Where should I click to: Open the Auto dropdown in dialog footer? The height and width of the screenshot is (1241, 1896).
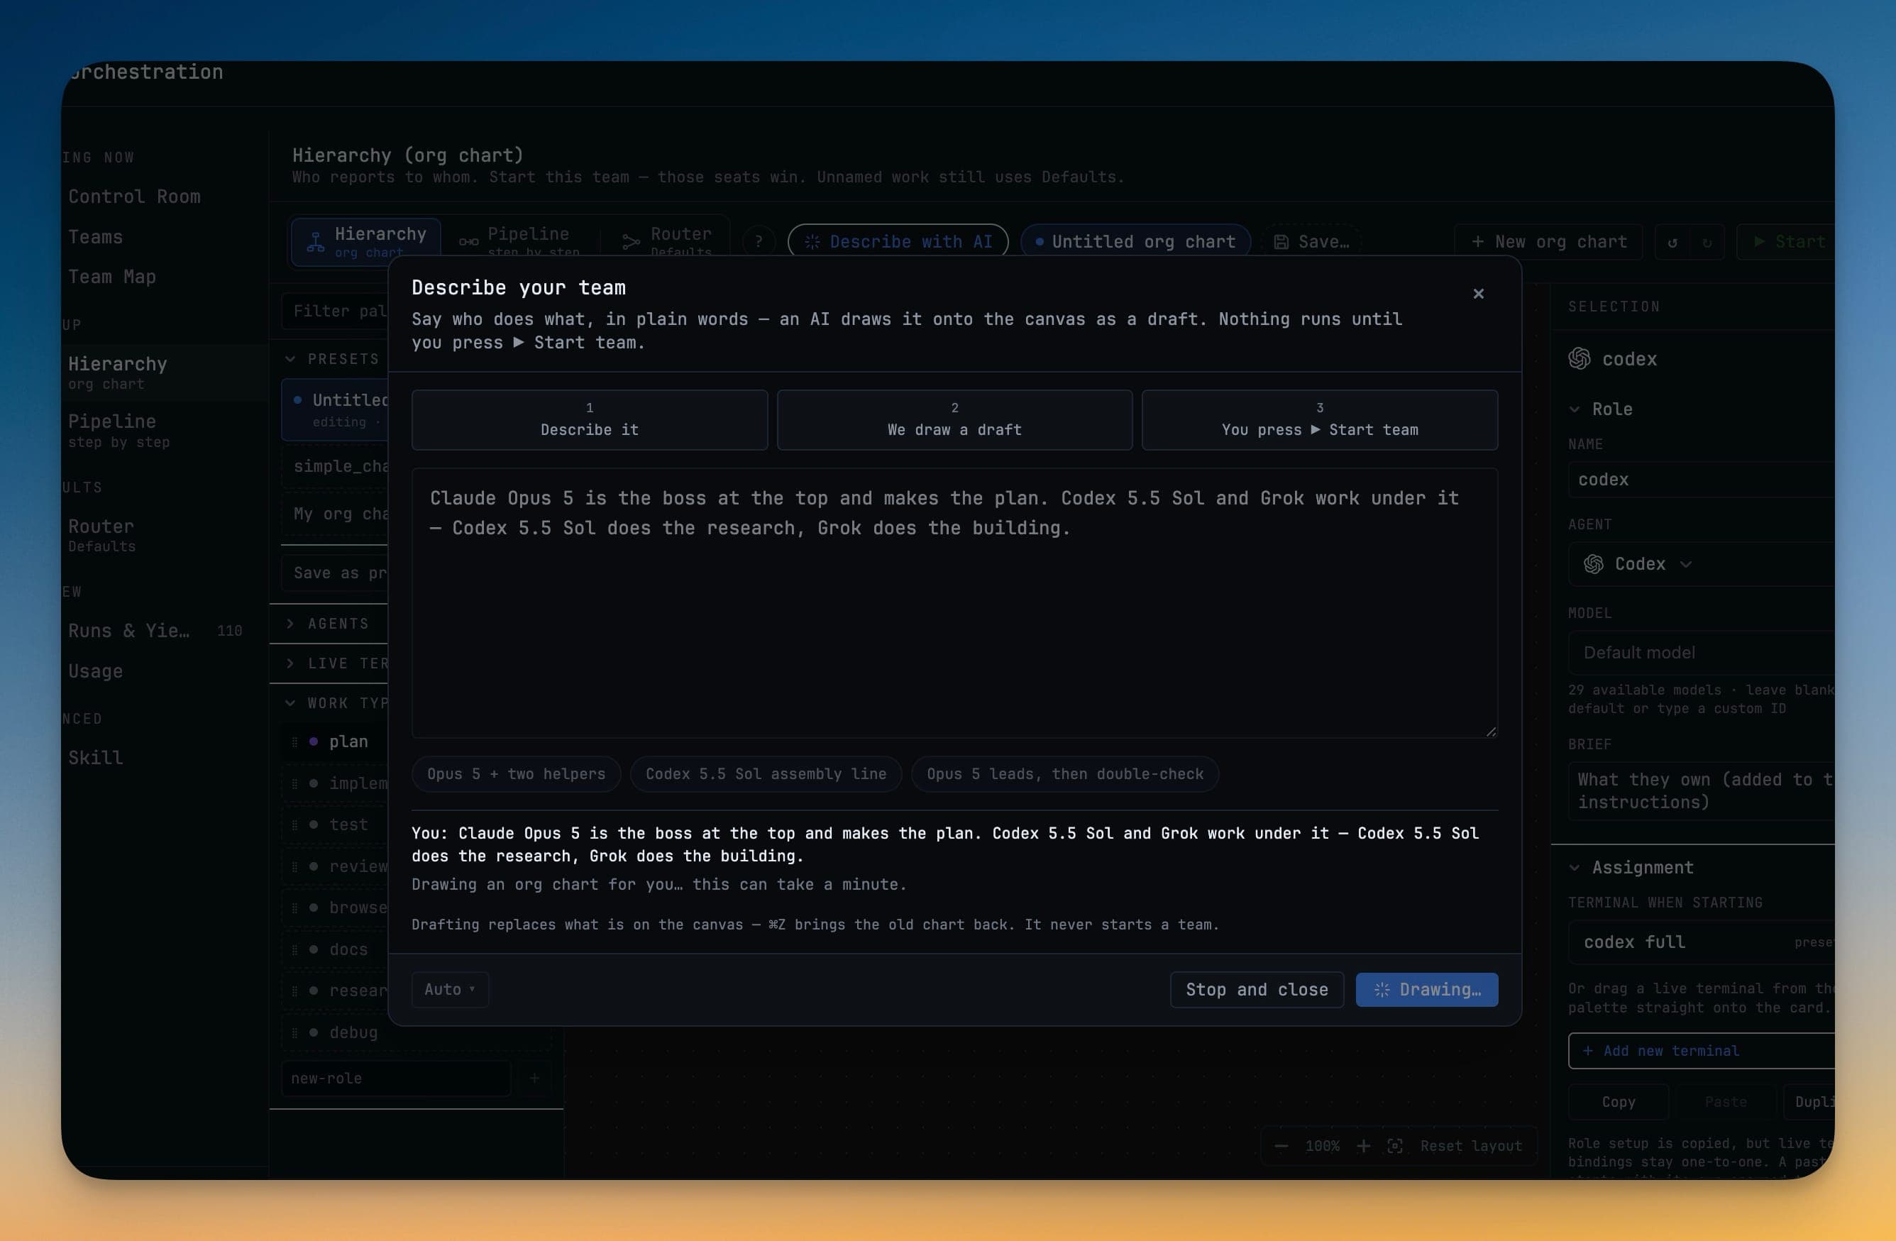point(450,989)
